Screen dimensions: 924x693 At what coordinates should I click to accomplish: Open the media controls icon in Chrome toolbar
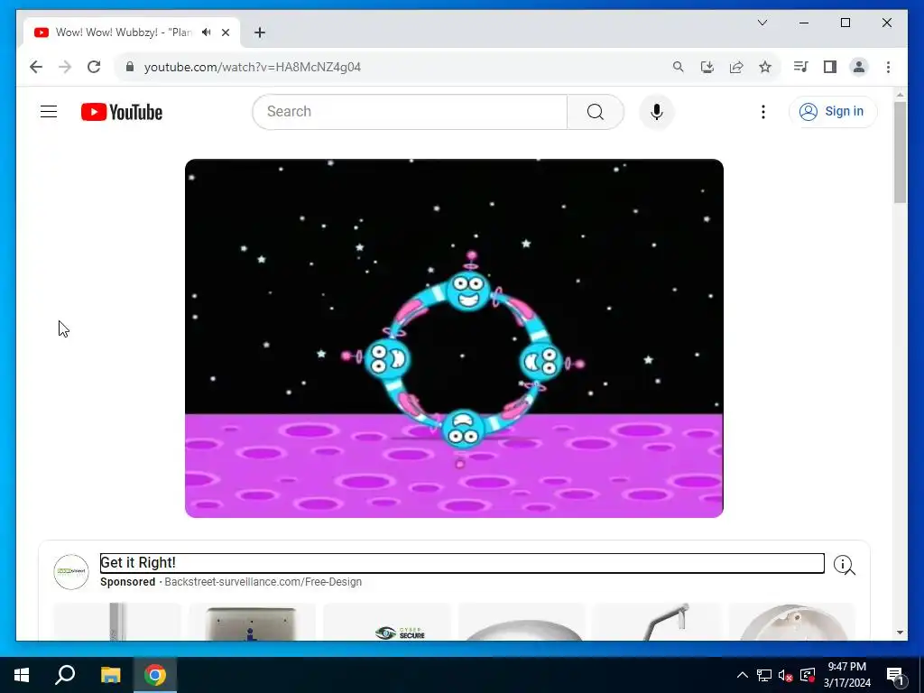pos(800,67)
